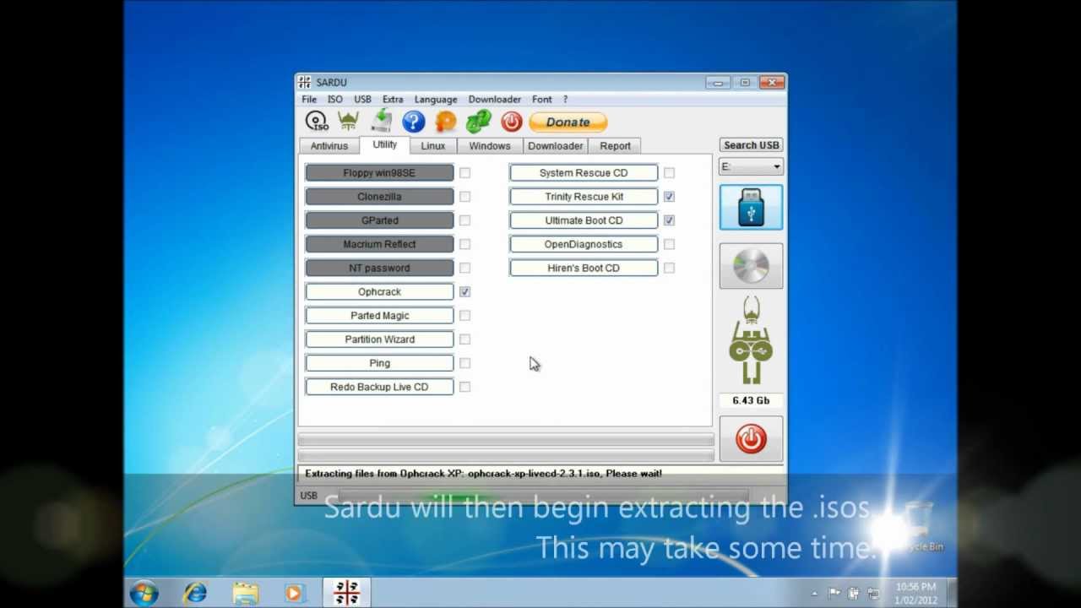This screenshot has height=608, width=1081.
Task: Open help via the blue question mark icon
Action: [413, 122]
